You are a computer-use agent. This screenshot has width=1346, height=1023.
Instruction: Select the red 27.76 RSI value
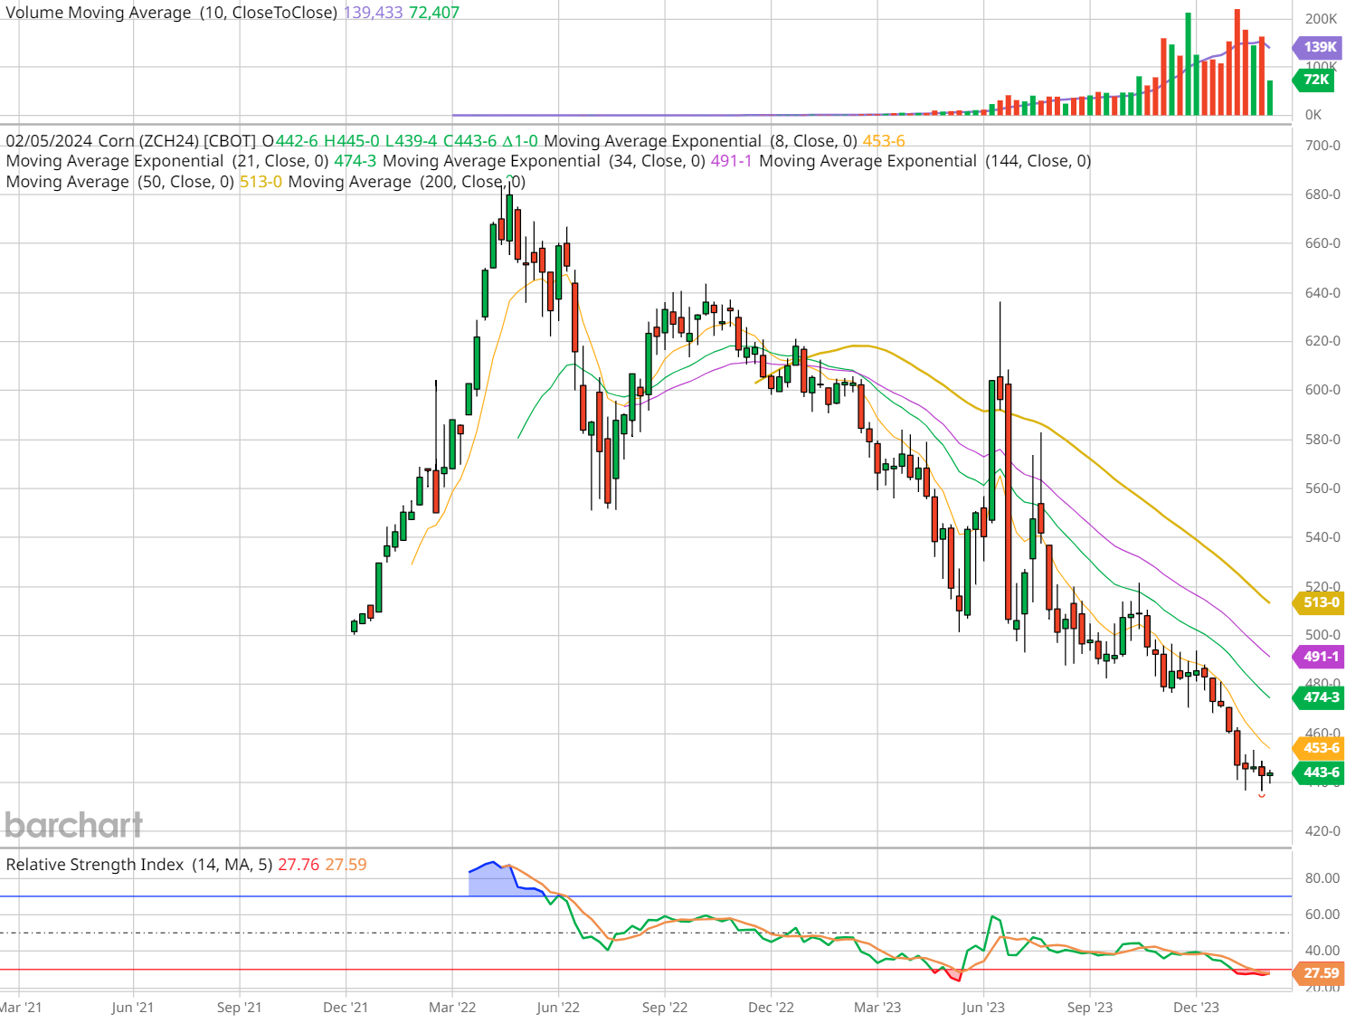click(299, 865)
